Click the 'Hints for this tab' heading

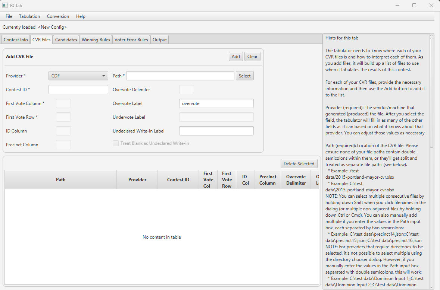point(342,38)
